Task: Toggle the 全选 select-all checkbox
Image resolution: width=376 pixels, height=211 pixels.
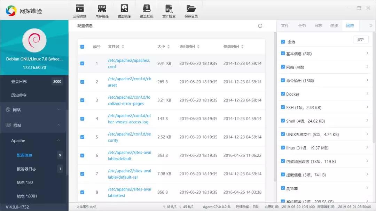Action: [283, 41]
